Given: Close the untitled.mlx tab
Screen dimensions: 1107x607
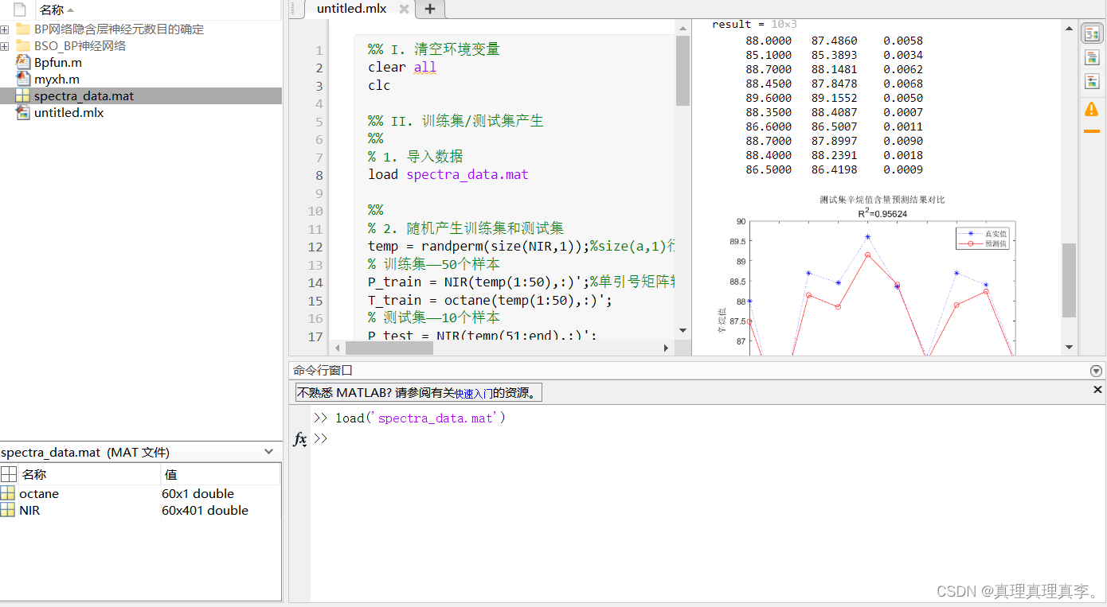Looking at the screenshot, I should (x=404, y=9).
